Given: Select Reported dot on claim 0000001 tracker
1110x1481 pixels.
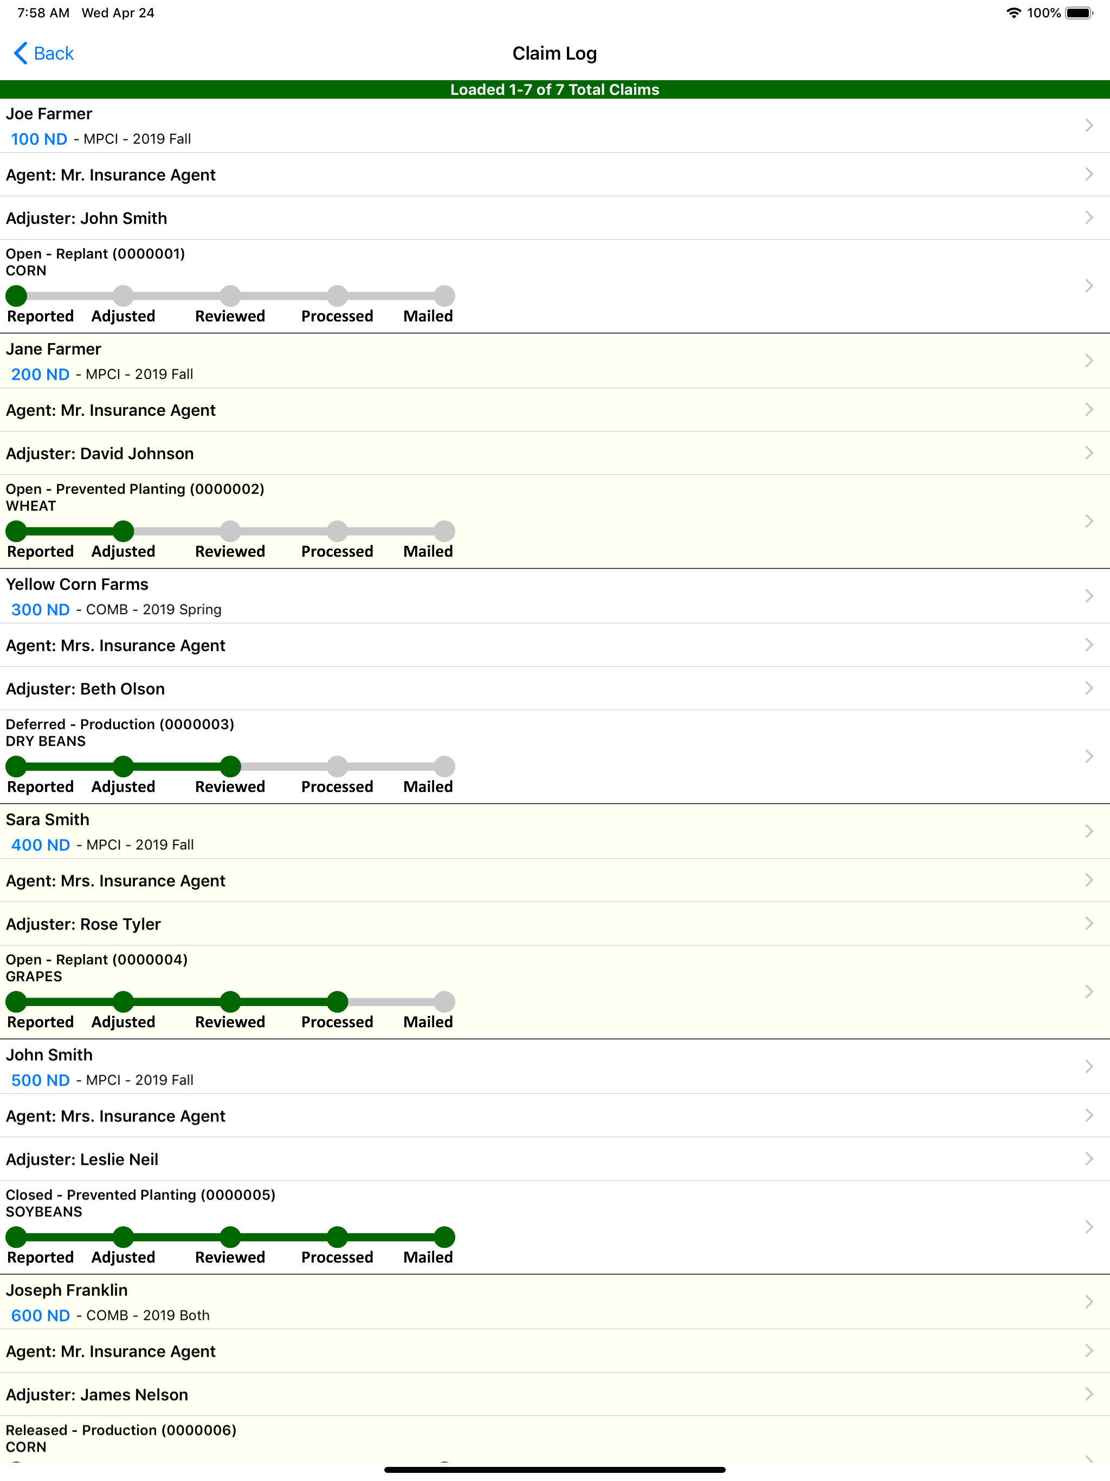Looking at the screenshot, I should 16,295.
